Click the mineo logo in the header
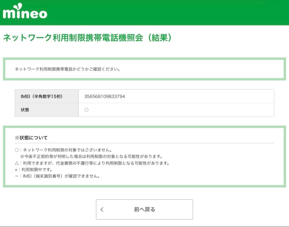The width and height of the screenshot is (289, 227). [x=25, y=12]
